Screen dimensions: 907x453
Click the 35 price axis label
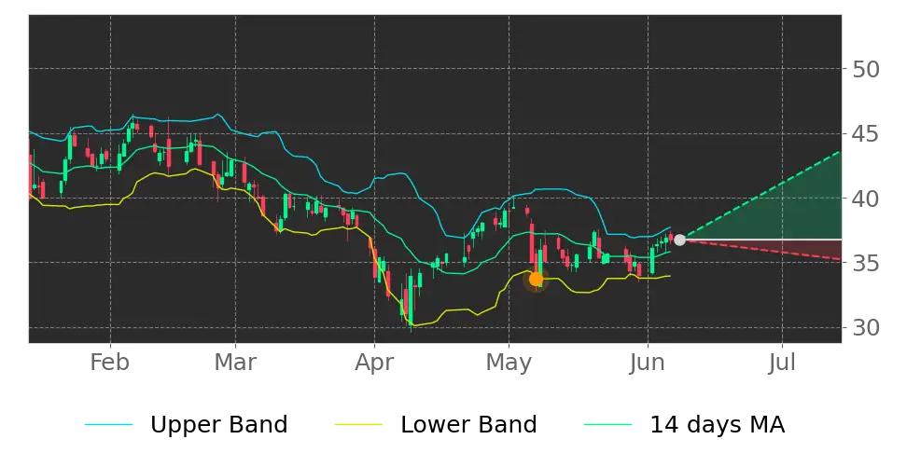[866, 264]
